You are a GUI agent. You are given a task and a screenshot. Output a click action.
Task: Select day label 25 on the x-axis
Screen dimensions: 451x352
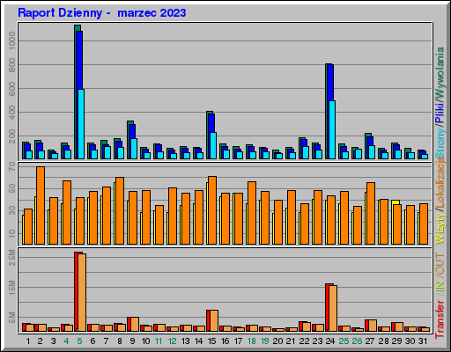pyautogui.click(x=344, y=341)
